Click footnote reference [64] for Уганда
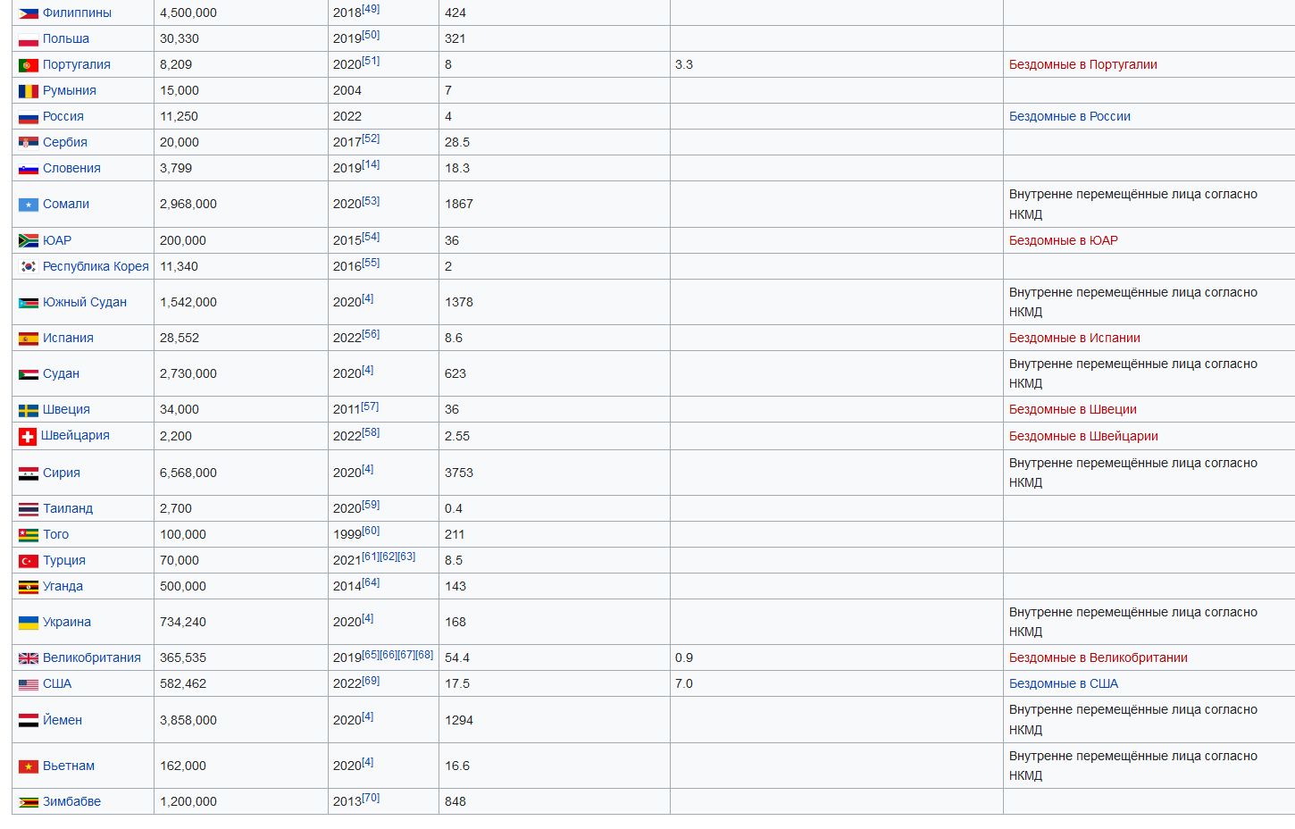 pos(371,582)
